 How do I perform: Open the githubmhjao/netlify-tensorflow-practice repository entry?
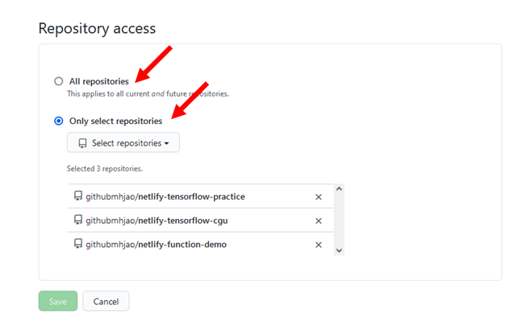[x=165, y=196]
